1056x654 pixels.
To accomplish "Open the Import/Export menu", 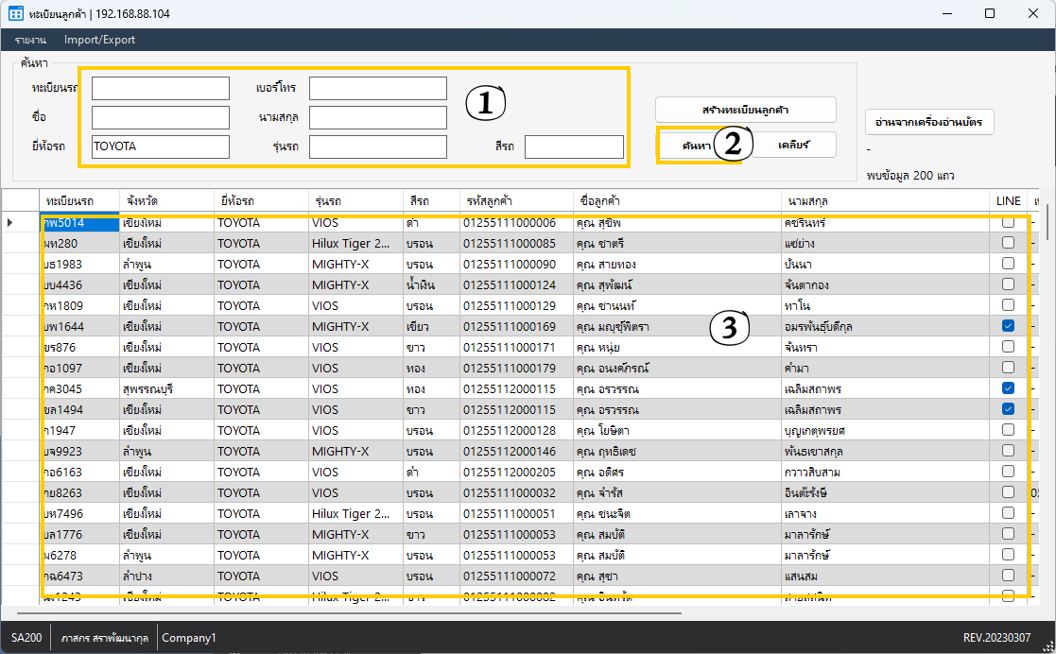I will point(99,40).
